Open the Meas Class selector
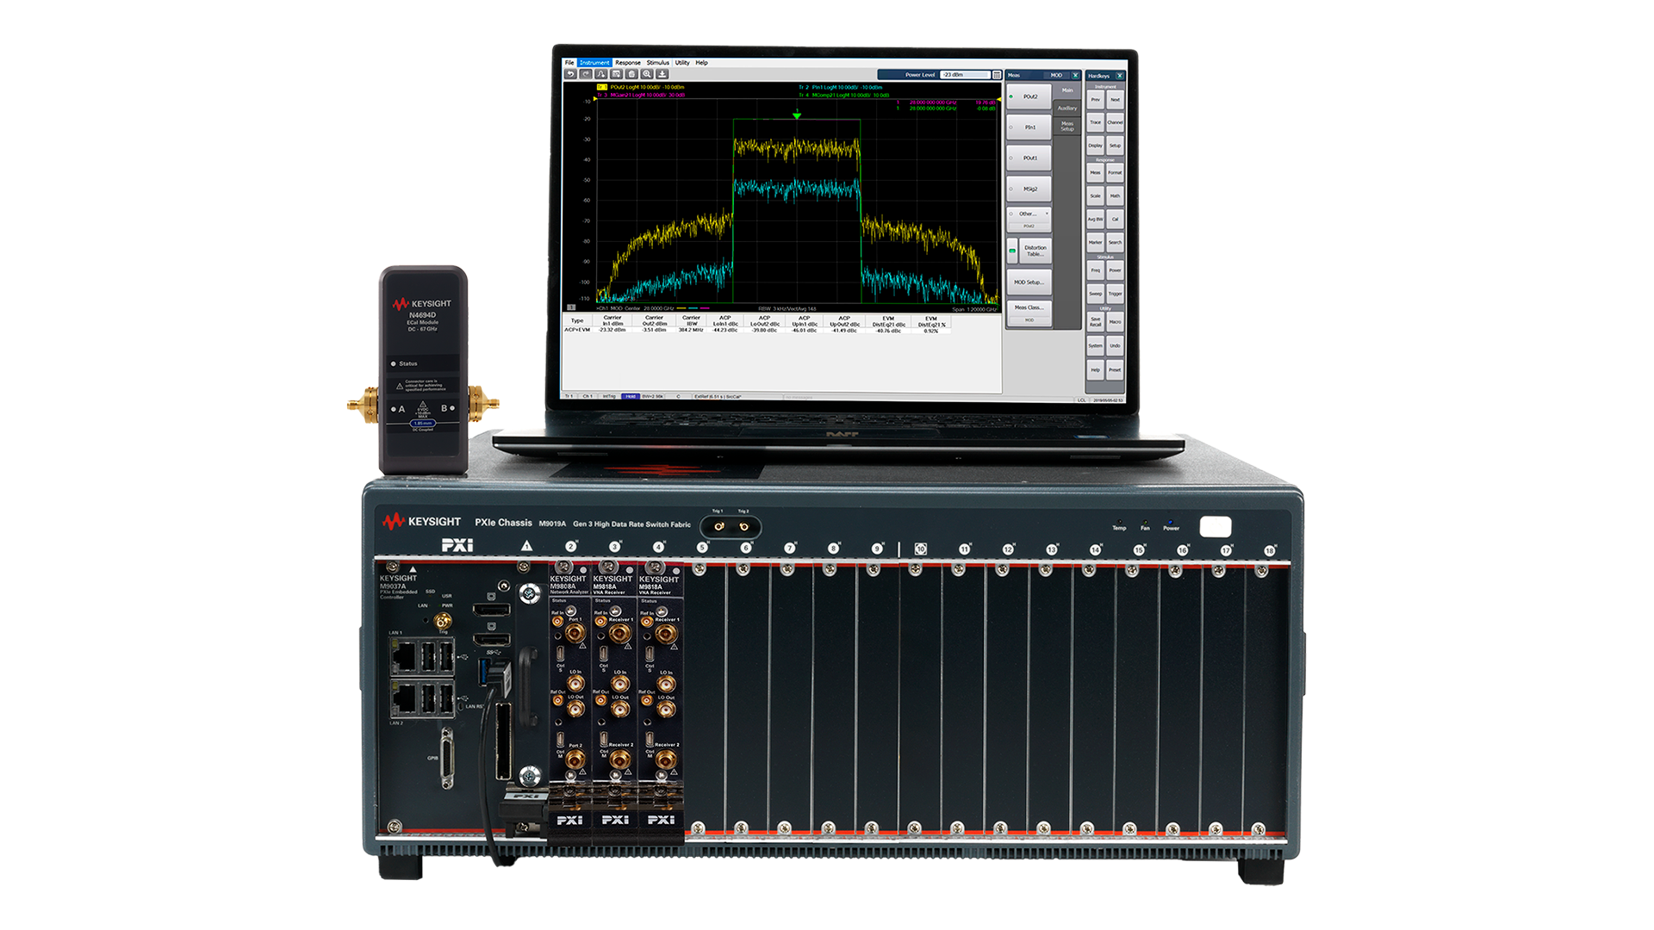The height and width of the screenshot is (930, 1654). pos(1029,307)
